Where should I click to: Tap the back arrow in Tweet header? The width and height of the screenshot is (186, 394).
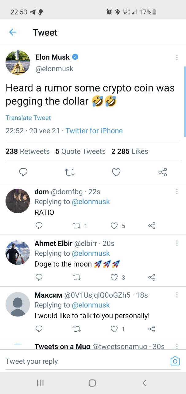coord(13,32)
